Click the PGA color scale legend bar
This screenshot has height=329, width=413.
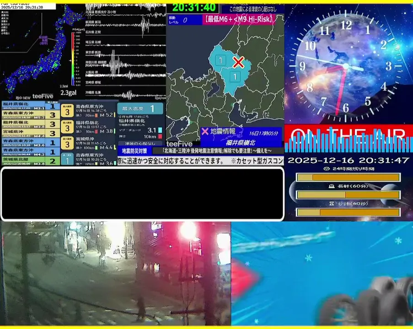[x=73, y=59]
